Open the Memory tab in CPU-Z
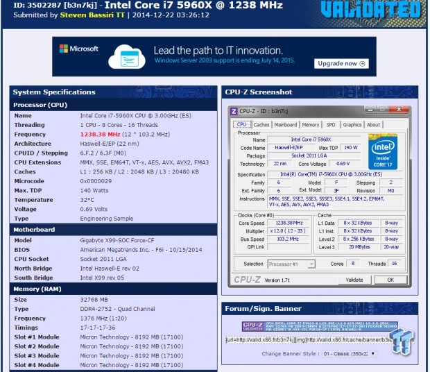 pyautogui.click(x=311, y=124)
